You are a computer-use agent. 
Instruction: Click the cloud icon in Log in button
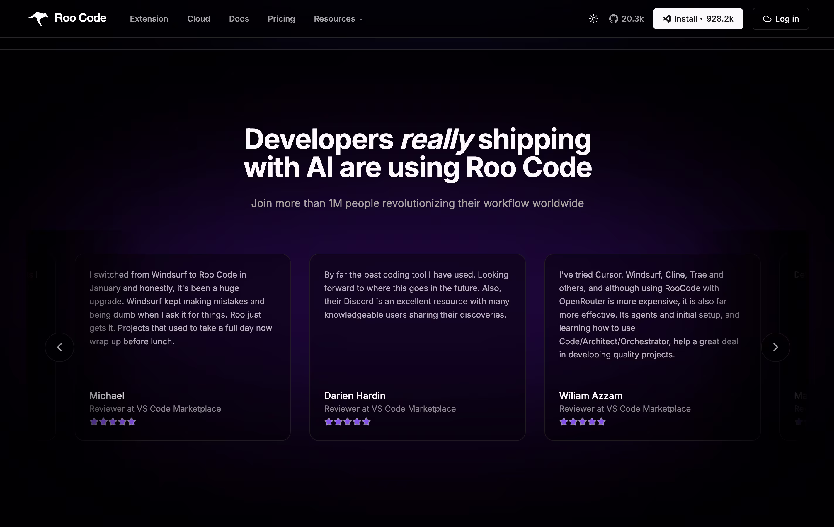click(x=767, y=19)
